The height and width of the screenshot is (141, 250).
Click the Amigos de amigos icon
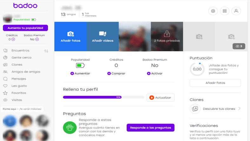5,72
